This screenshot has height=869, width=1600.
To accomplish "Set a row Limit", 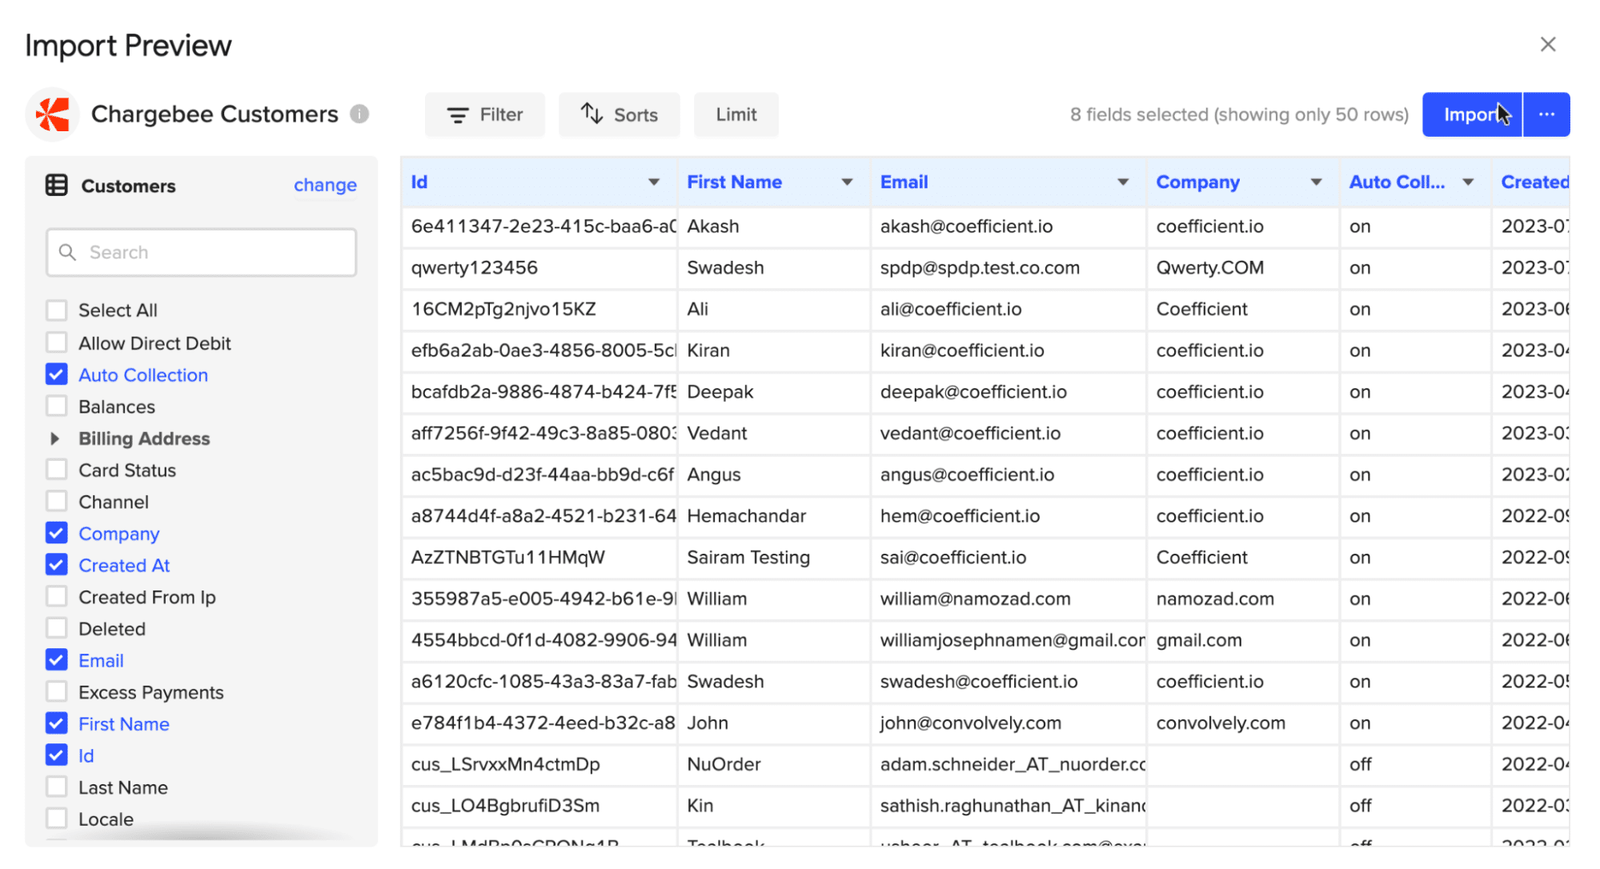I will tap(736, 114).
